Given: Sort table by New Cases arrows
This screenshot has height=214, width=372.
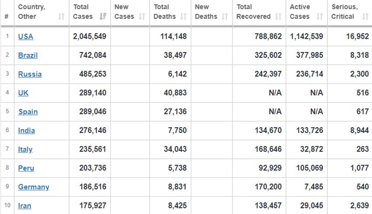Looking at the screenshot, I should pyautogui.click(x=142, y=16).
